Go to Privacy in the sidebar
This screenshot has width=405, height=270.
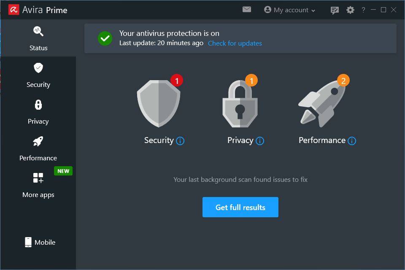[x=38, y=112]
